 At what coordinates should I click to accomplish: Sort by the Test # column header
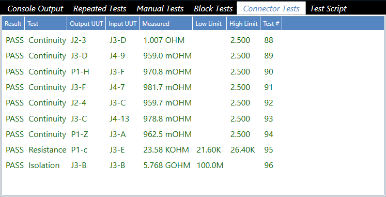coord(271,24)
